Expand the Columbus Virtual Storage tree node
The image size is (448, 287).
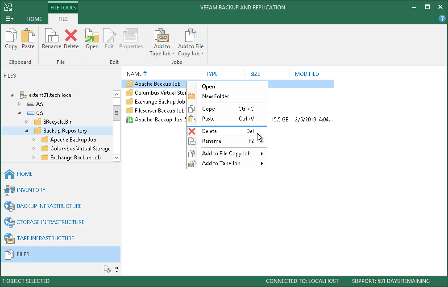[33, 148]
